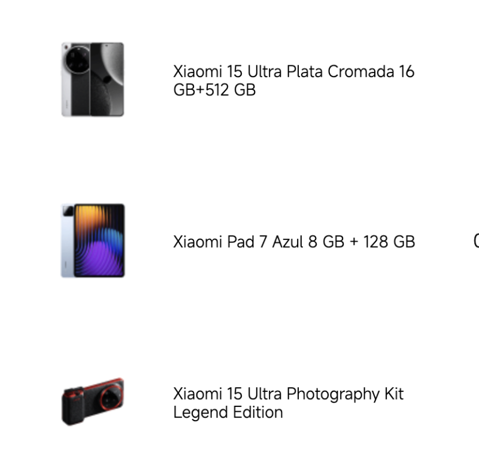
Task: Click the circular camera lens on phone image
Action: [x=78, y=60]
